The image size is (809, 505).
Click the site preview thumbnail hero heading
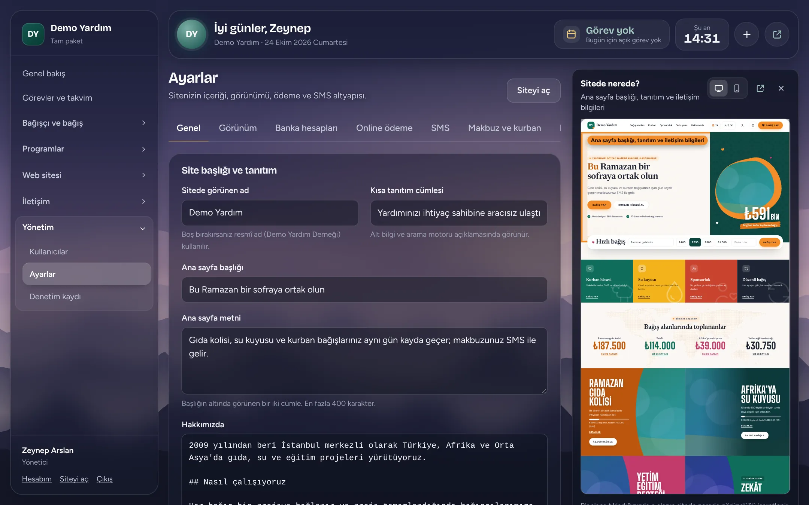click(622, 171)
